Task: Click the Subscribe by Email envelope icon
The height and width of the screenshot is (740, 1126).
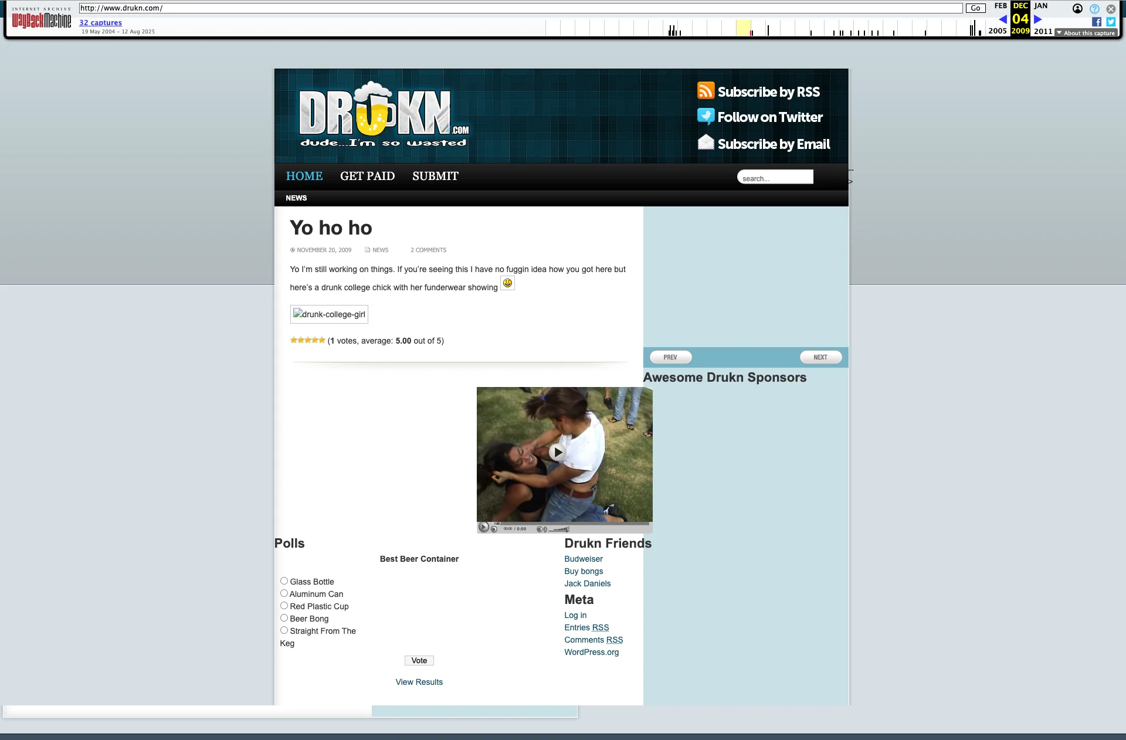Action: click(x=706, y=142)
